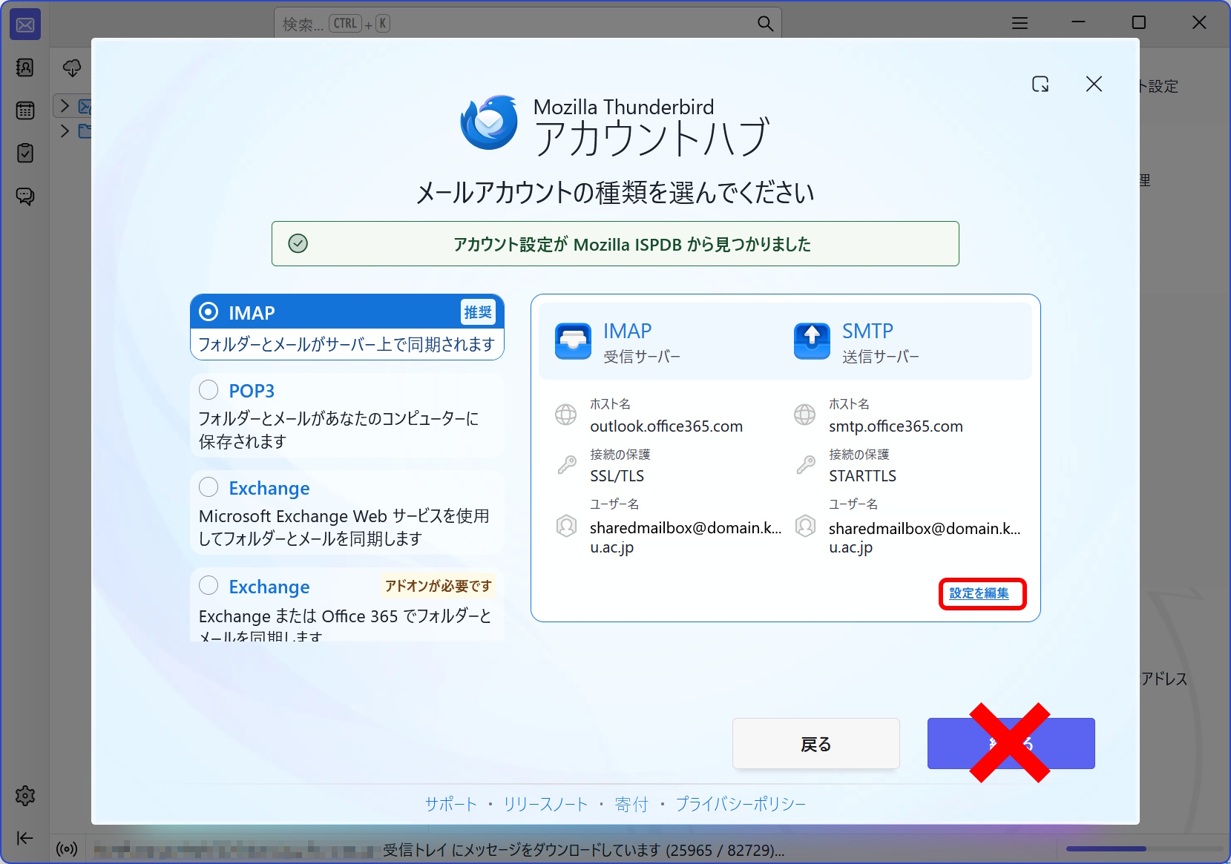1231x864 pixels.
Task: Click the smtp.office365.com host name
Action: 896,426
